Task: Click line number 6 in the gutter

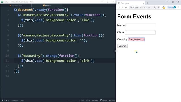Action: (x=8, y=35)
